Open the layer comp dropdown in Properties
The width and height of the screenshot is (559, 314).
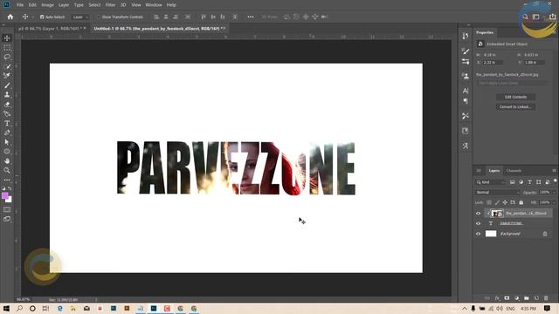[x=512, y=83]
